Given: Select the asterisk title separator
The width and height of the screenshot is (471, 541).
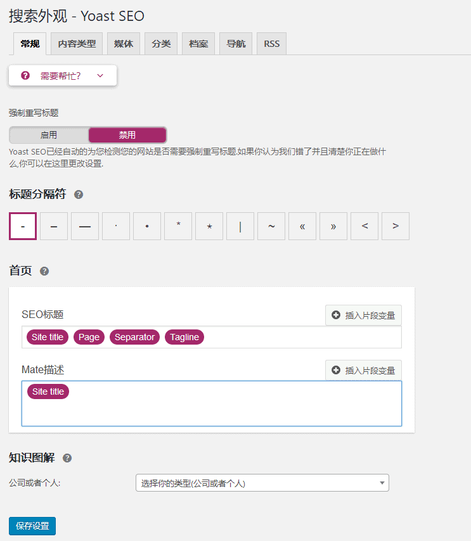Looking at the screenshot, I should pos(178,226).
